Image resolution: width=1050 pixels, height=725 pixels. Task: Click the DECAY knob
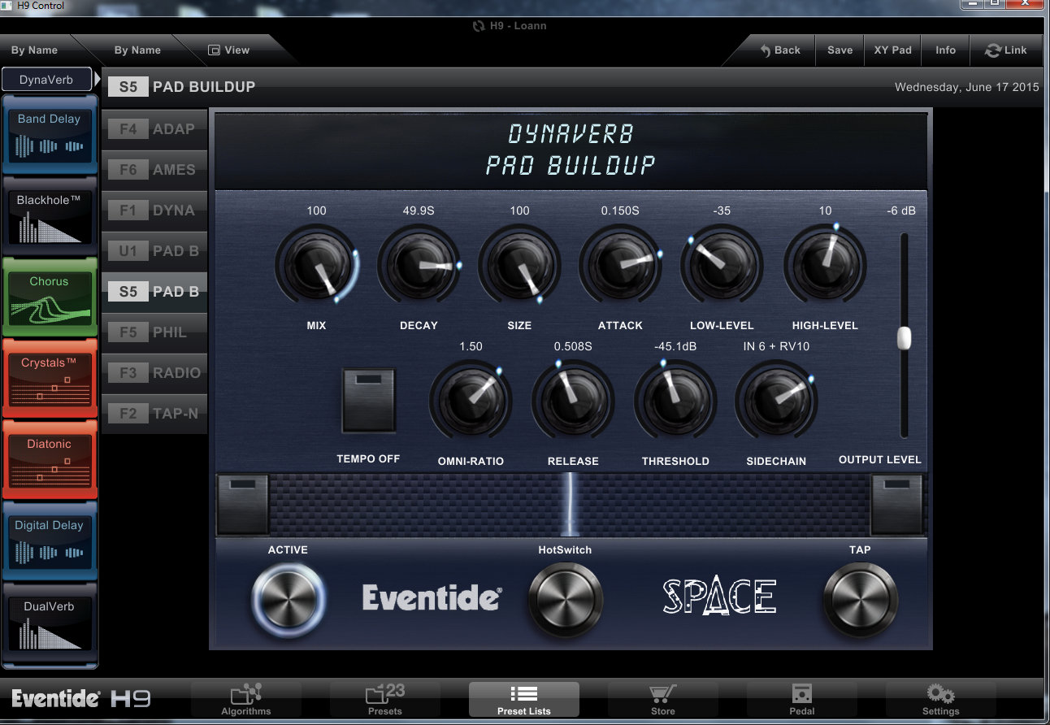[419, 265]
